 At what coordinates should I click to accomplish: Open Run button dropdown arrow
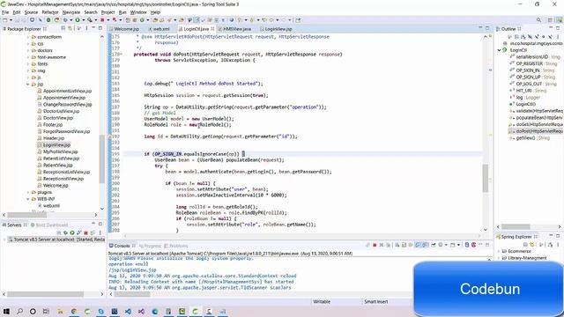[x=83, y=20]
